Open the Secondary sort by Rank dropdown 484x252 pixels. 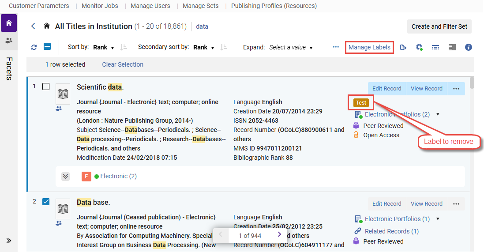click(204, 47)
